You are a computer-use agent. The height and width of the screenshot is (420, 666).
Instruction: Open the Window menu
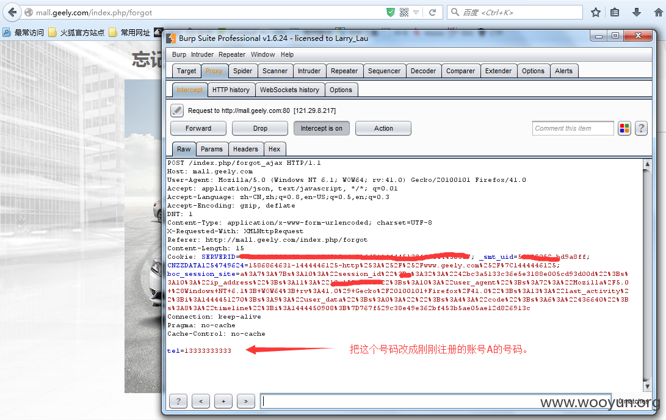tap(262, 54)
